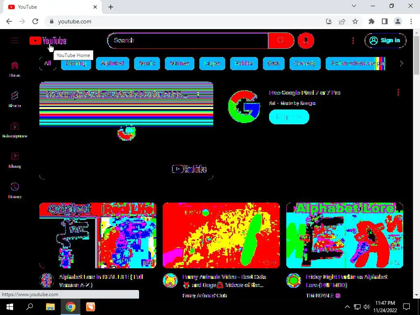Open YouTube settings three-dot menu beside Sign in

click(x=353, y=41)
